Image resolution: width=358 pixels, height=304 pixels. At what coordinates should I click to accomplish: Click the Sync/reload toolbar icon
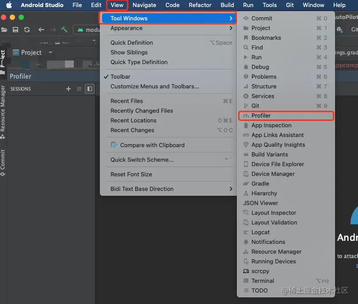(x=27, y=30)
